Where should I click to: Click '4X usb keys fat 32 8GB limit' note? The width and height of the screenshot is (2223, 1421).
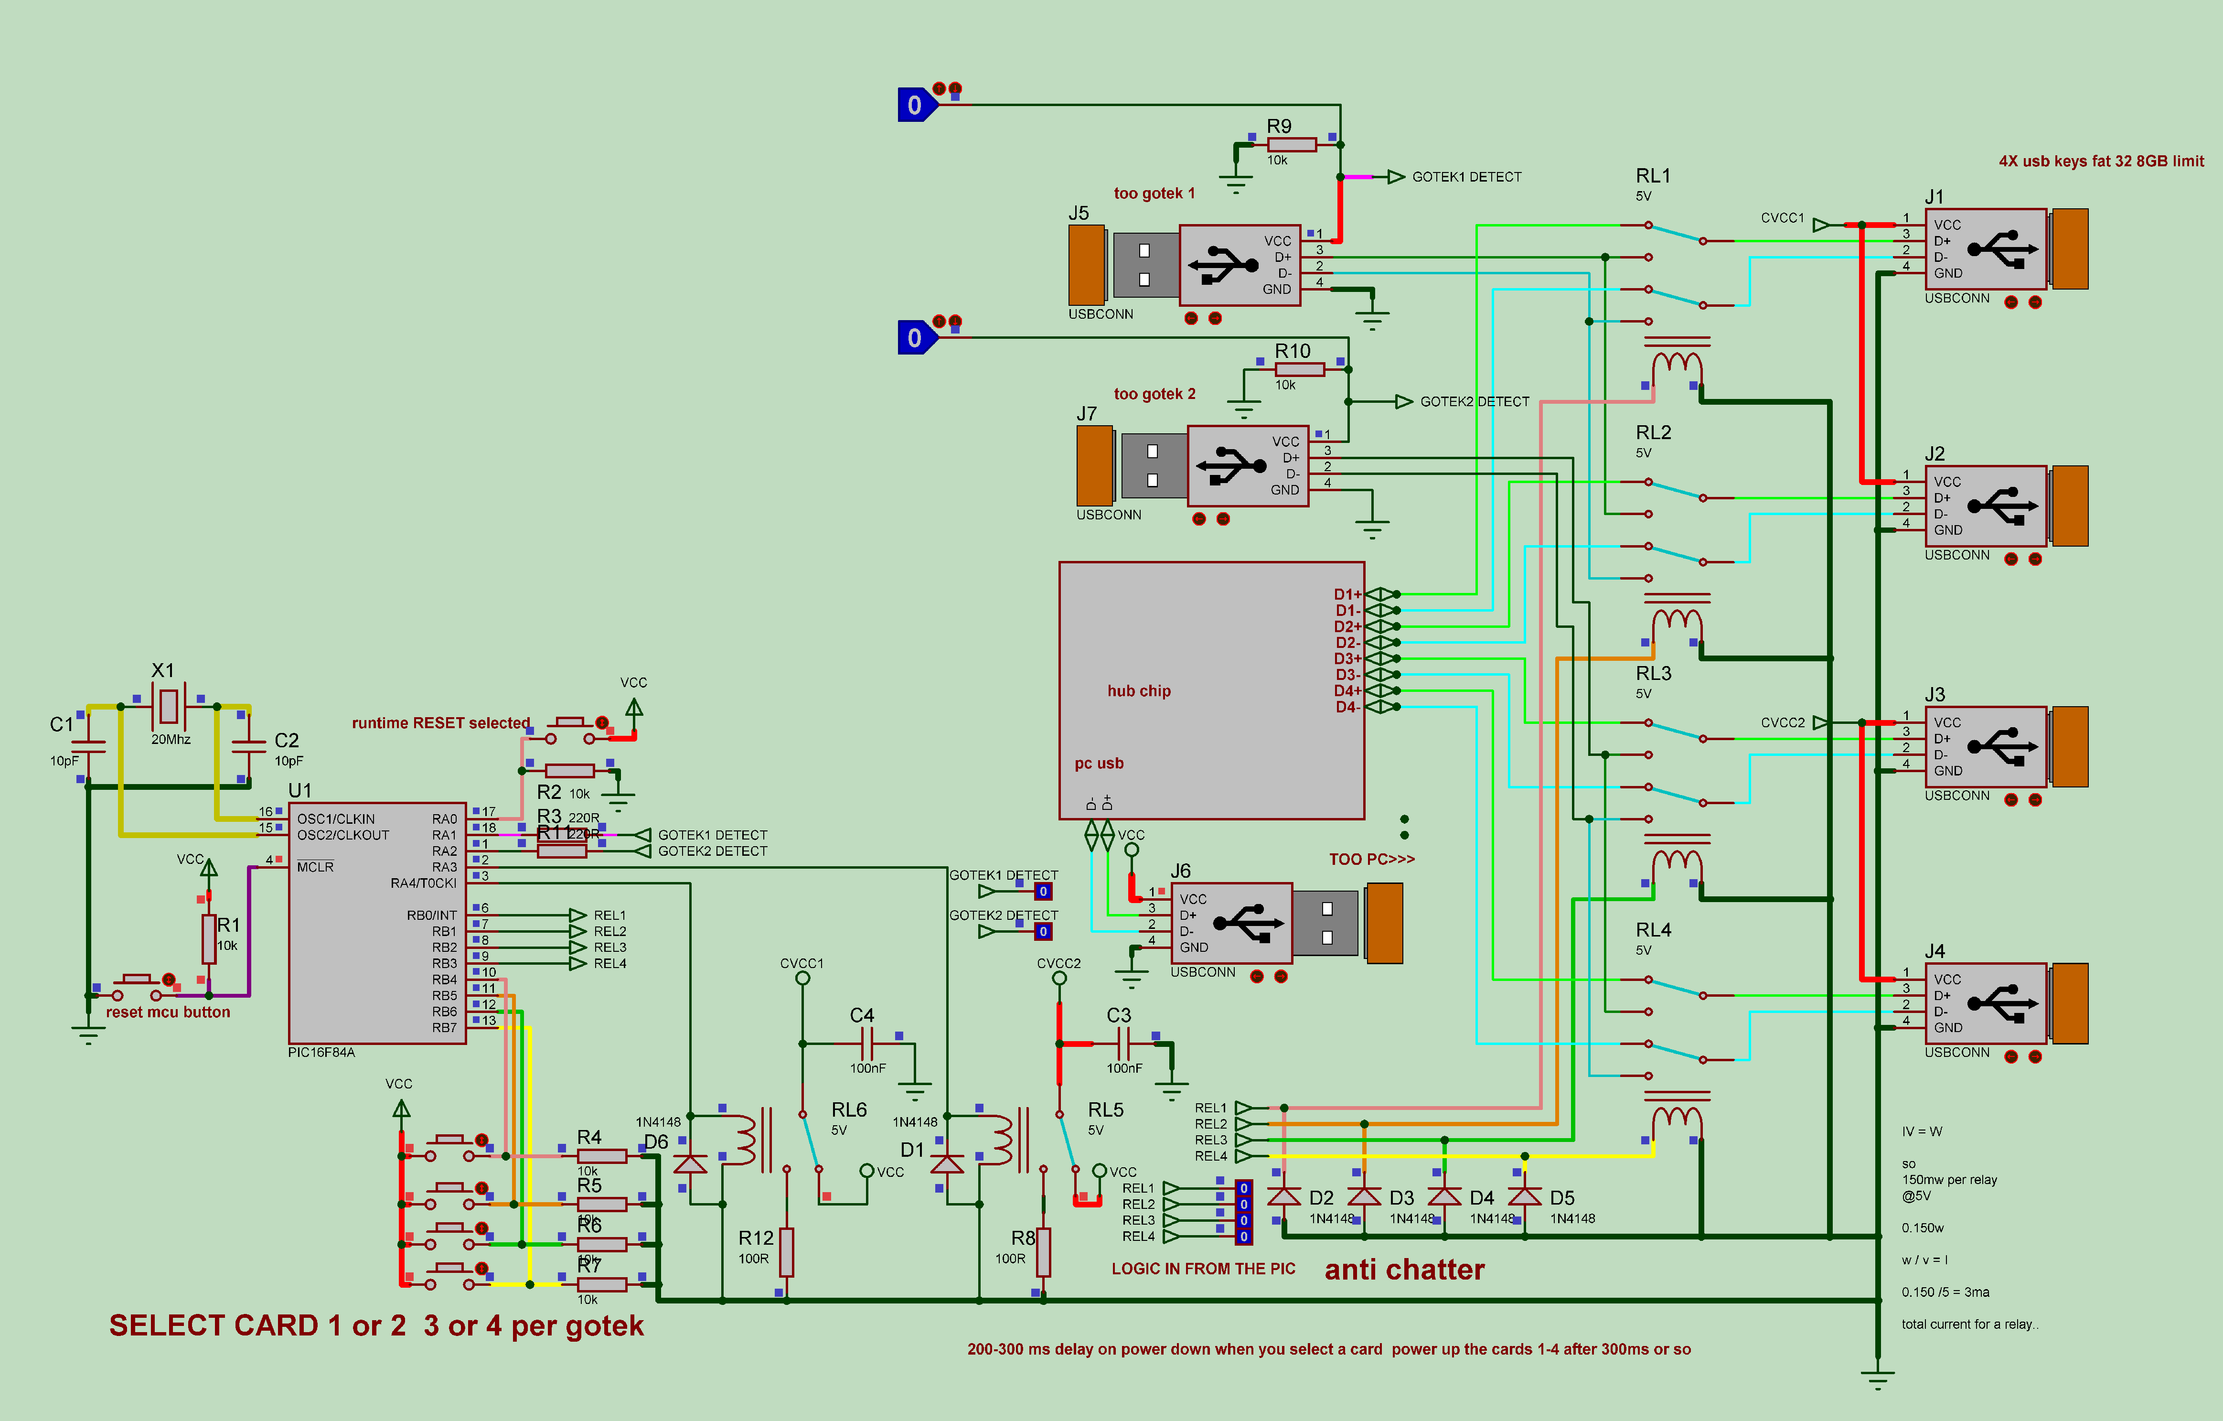2101,161
